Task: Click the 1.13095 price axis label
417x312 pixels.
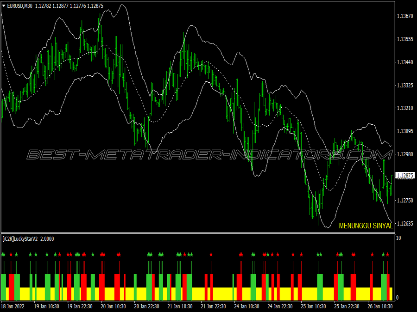Action: click(405, 131)
